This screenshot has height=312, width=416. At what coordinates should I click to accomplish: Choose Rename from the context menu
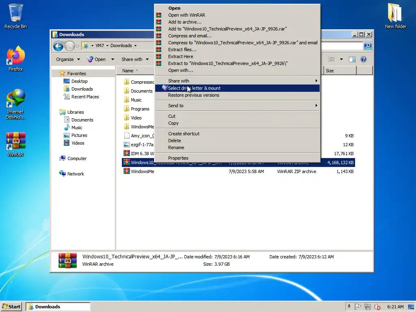coord(237,147)
